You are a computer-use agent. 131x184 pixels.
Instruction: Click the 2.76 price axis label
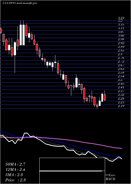[121, 58]
